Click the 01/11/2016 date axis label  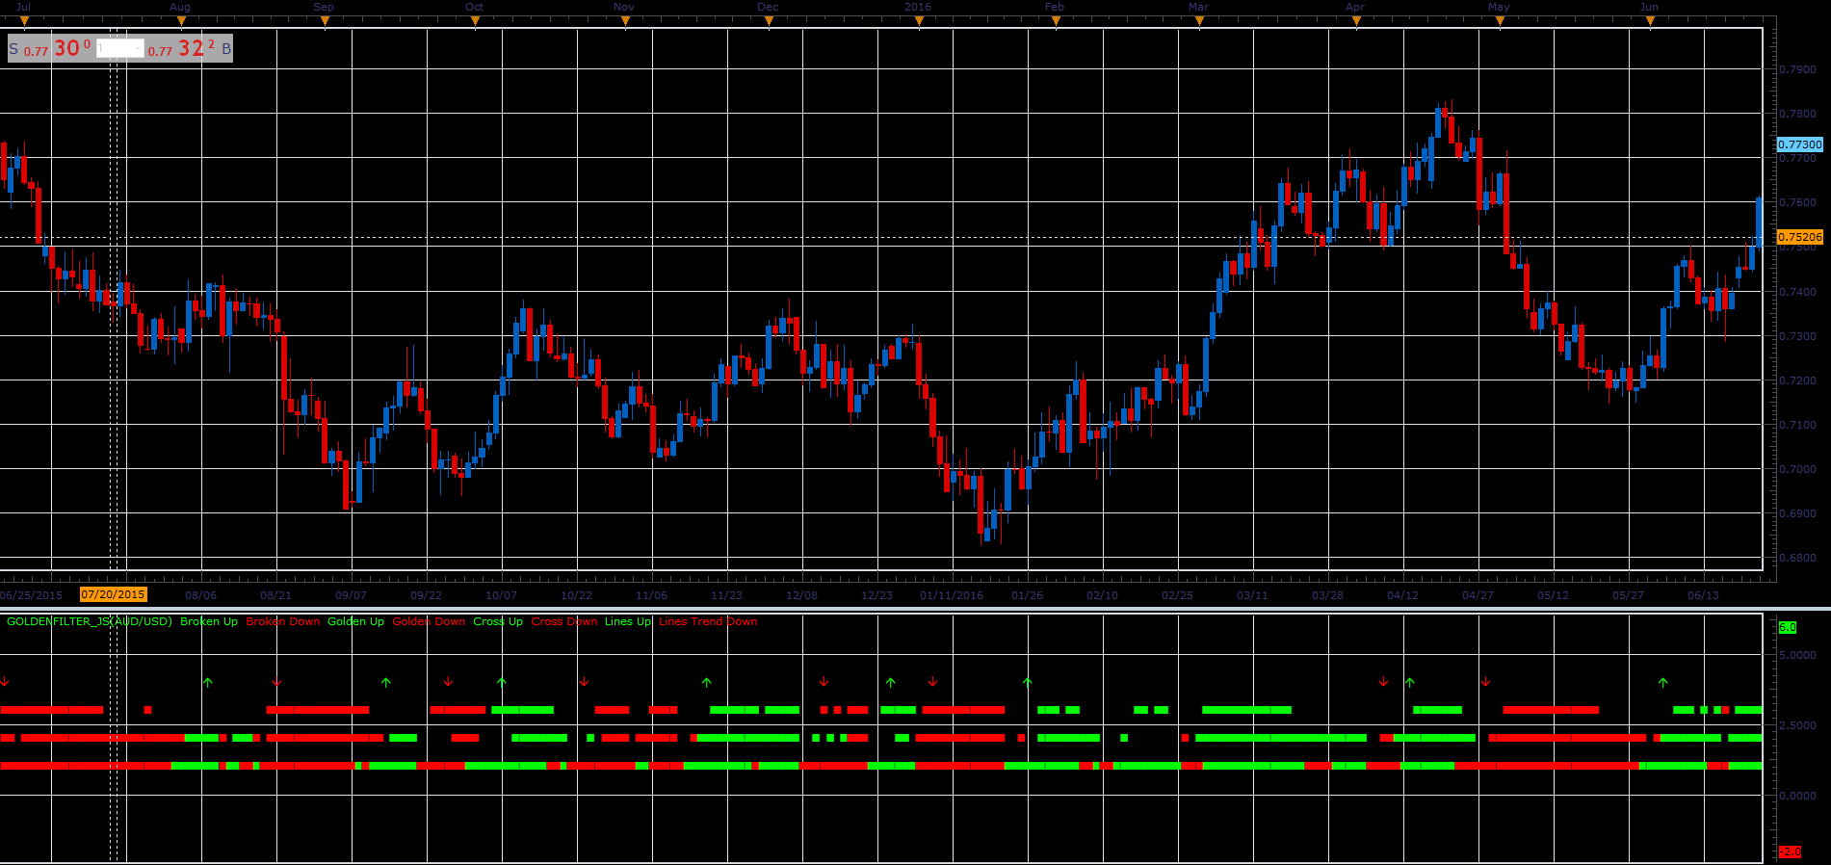point(952,595)
